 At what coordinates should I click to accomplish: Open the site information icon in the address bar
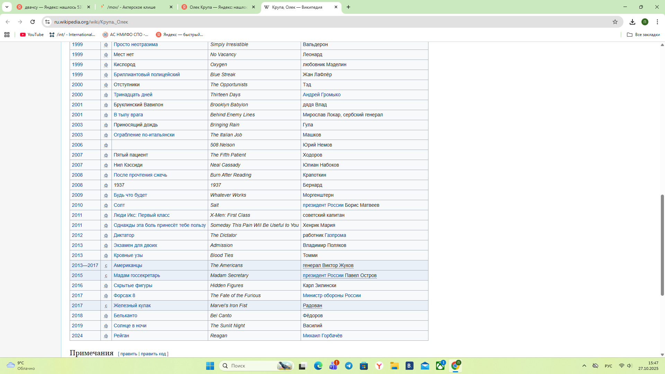tap(47, 22)
